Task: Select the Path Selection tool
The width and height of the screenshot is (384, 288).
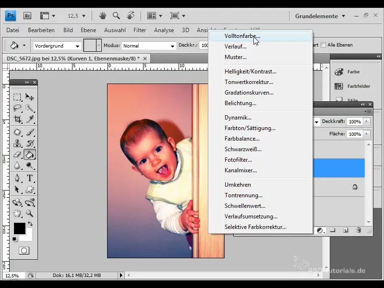Action: pyautogui.click(x=17, y=189)
